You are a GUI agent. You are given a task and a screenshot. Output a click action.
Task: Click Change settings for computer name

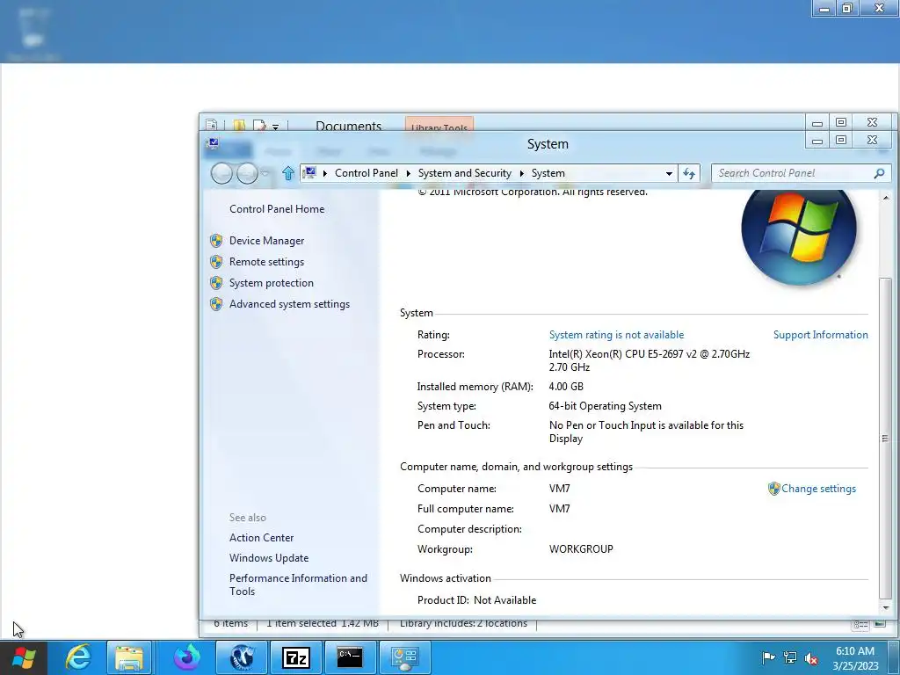point(818,489)
